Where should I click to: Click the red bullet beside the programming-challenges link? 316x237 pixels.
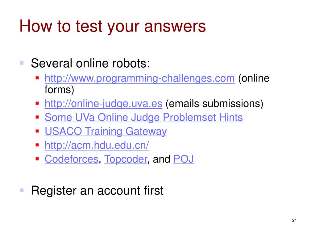pos(37,78)
